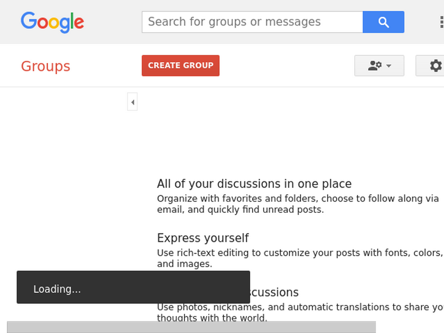444x333 pixels.
Task: Click the Google logo
Action: 52,23
